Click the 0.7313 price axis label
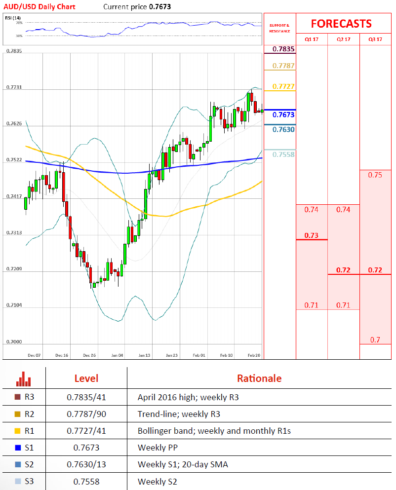The width and height of the screenshot is (396, 490). pos(14,233)
